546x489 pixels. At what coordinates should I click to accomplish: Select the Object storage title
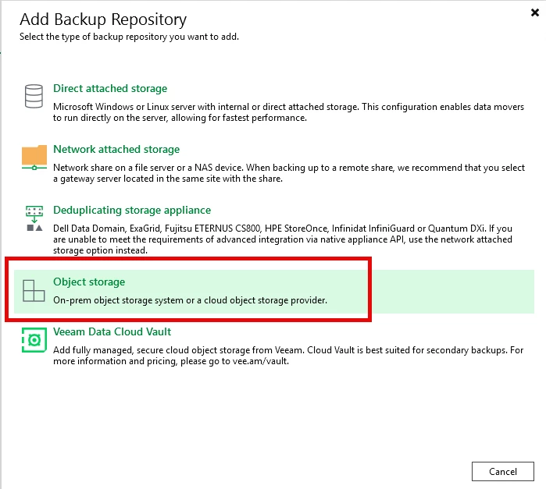(89, 282)
